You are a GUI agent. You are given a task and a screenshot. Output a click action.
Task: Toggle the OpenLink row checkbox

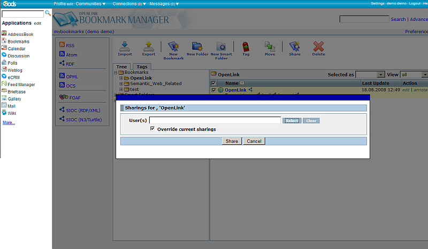coord(214,90)
